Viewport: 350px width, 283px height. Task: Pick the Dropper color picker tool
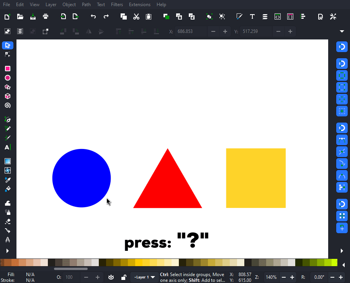pos(8,180)
